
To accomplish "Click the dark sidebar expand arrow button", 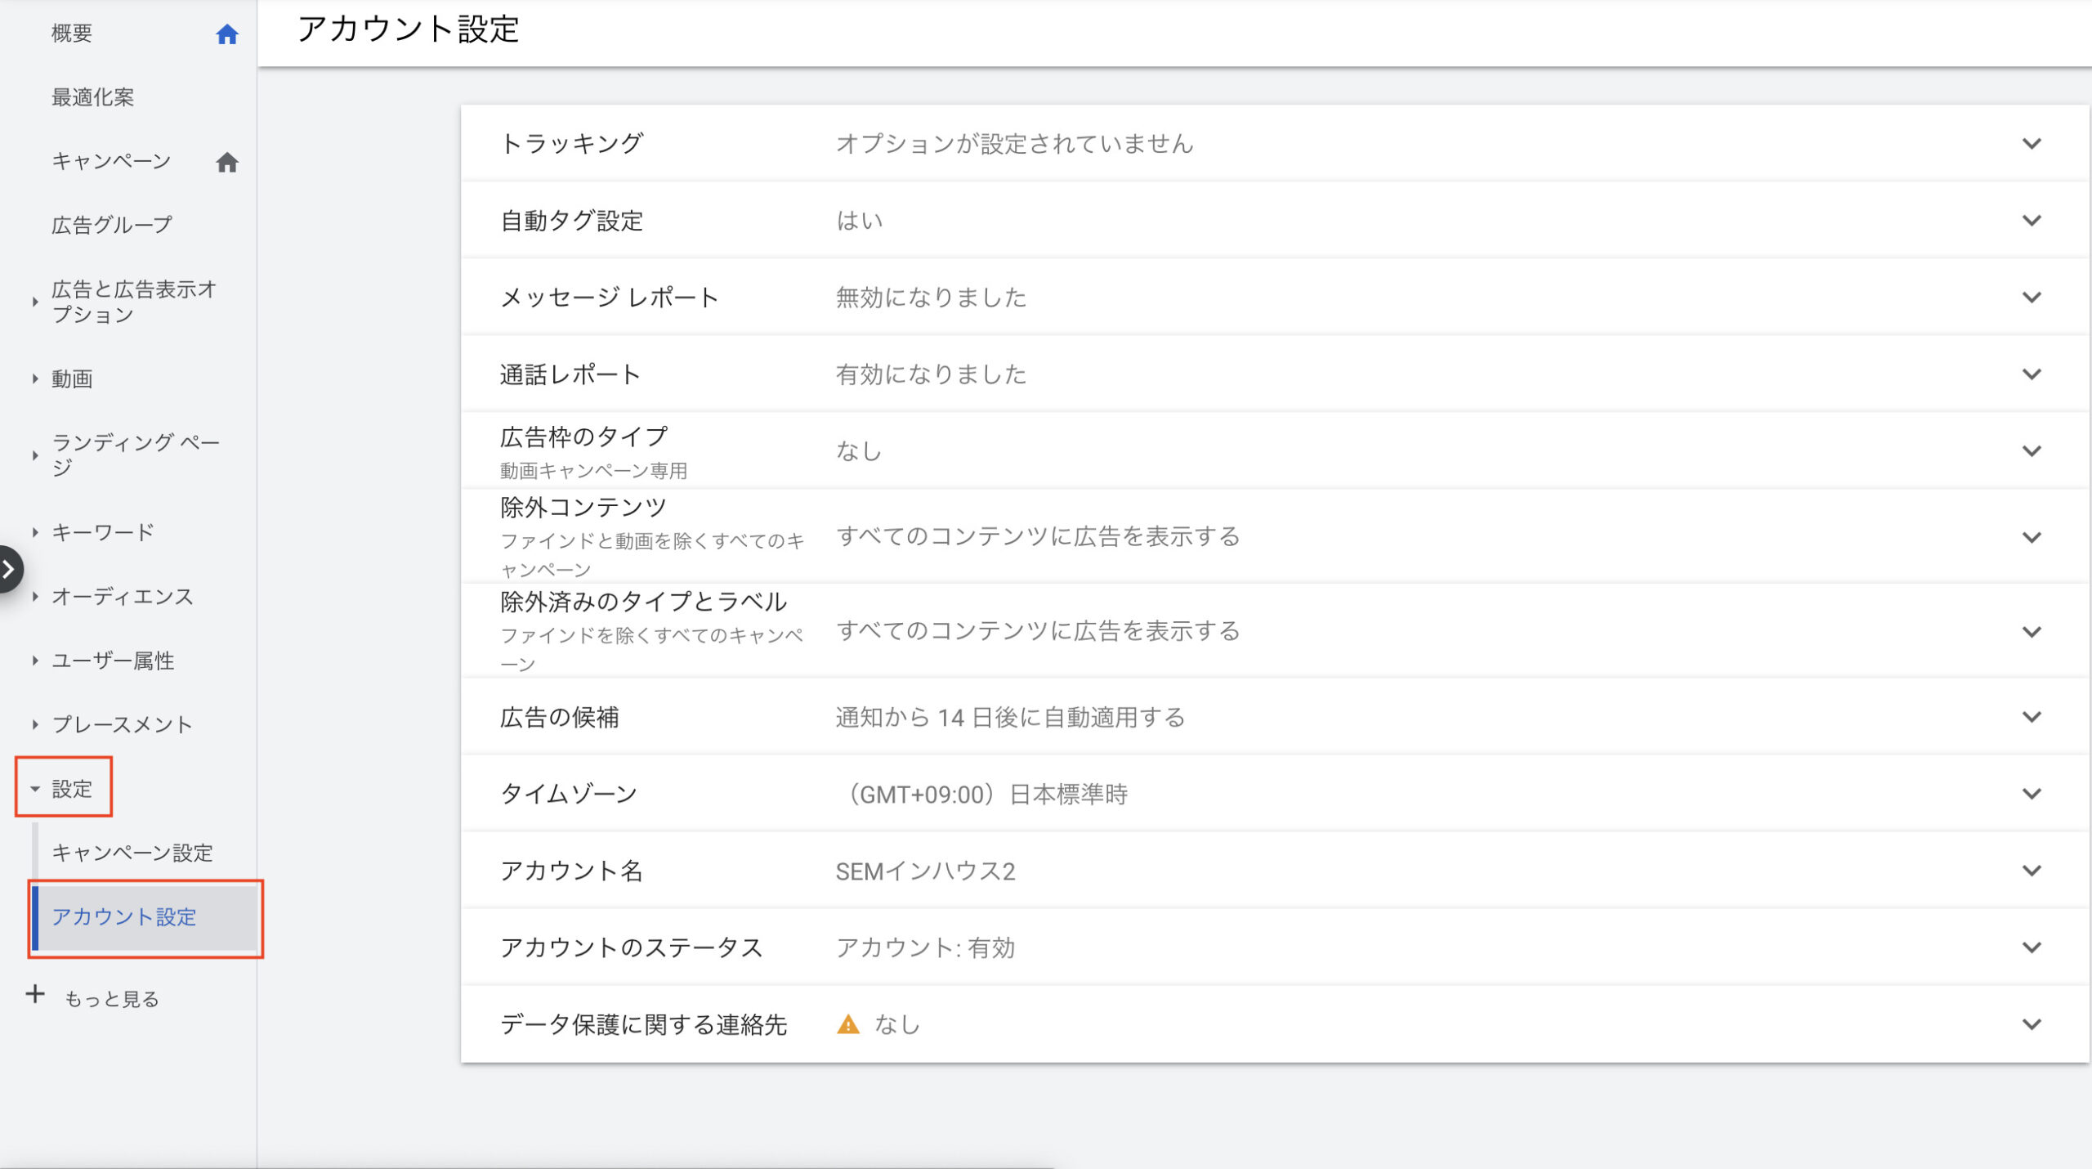I will pos(9,569).
